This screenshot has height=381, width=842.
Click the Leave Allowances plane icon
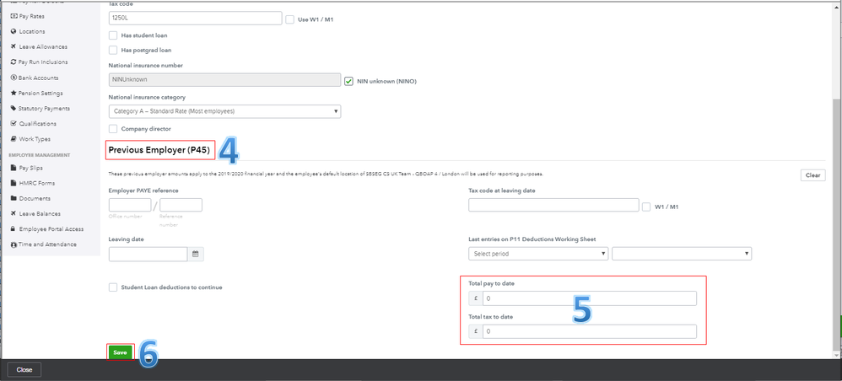[x=14, y=46]
